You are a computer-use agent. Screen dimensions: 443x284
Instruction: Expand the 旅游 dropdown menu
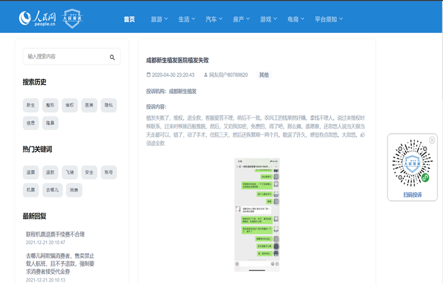tap(159, 19)
